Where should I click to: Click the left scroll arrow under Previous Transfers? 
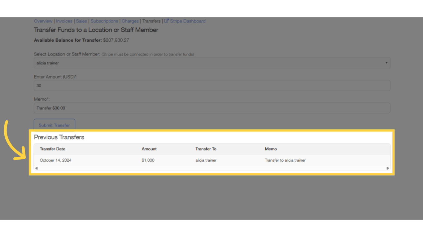(x=36, y=168)
